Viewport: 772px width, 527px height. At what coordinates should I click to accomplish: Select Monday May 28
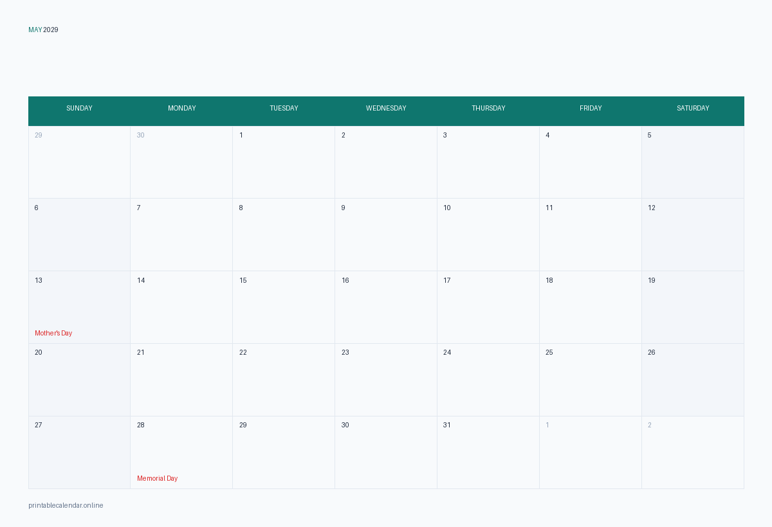181,452
